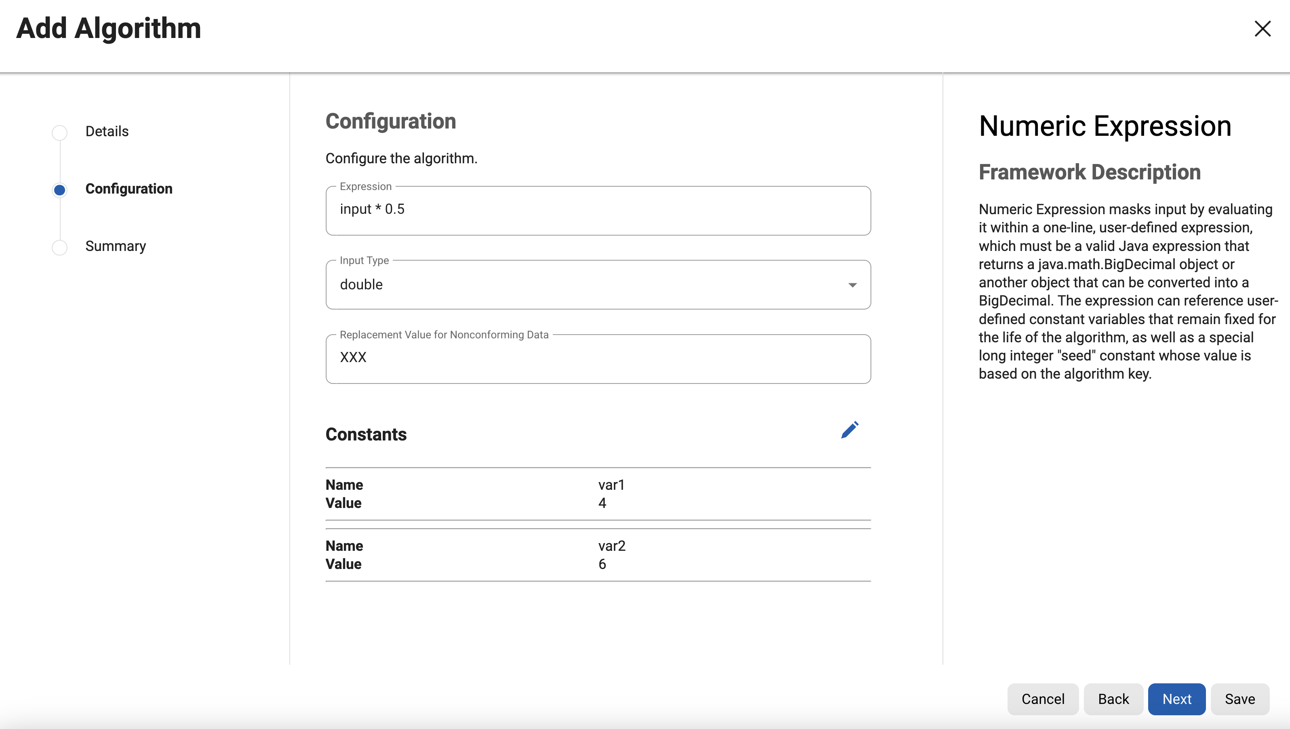Go to the Summary step label

tap(115, 247)
